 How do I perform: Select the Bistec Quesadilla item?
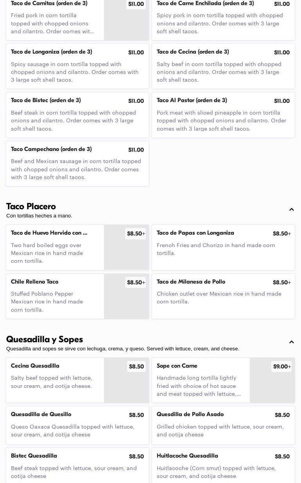(x=77, y=465)
